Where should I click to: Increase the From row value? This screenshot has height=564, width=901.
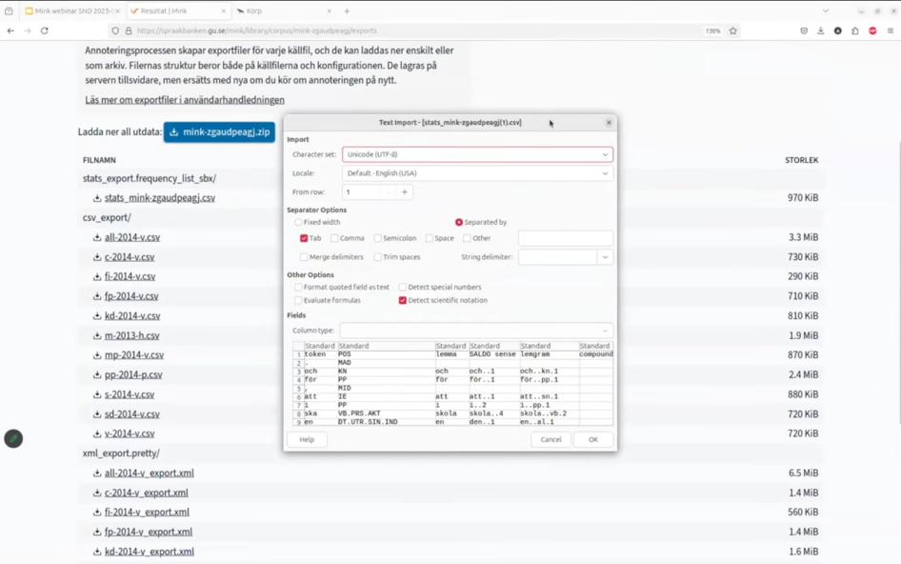[404, 192]
